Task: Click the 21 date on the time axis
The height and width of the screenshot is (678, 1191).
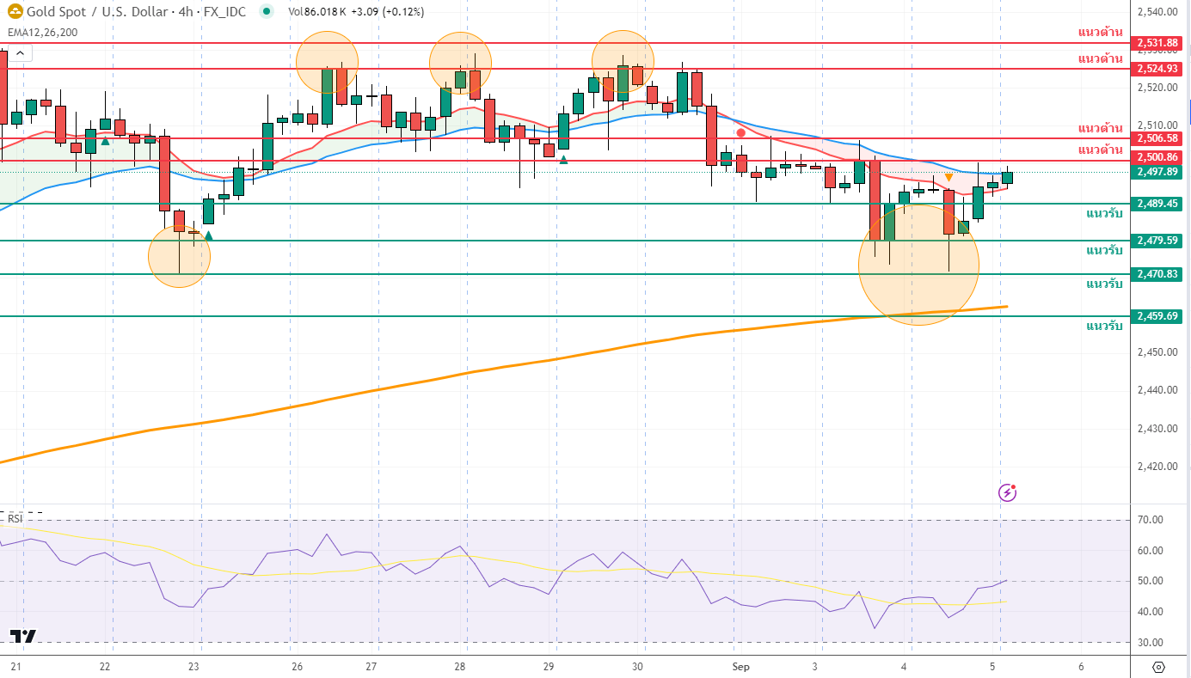Action: [x=15, y=667]
